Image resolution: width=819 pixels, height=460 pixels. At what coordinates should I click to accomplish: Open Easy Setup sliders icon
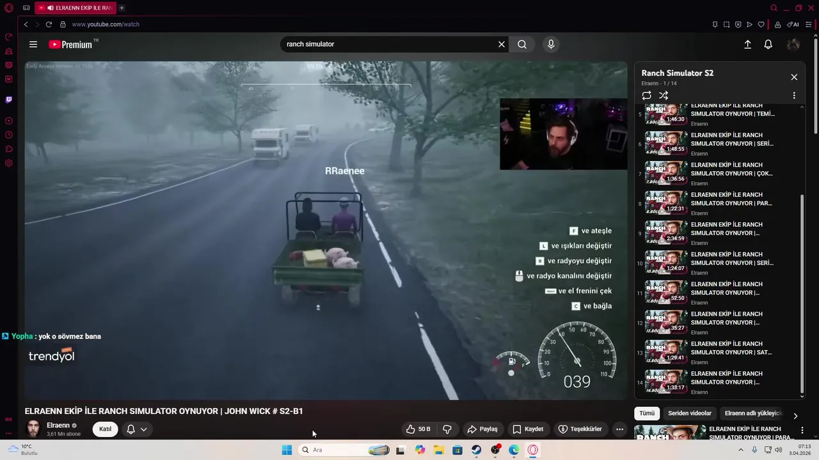point(809,24)
